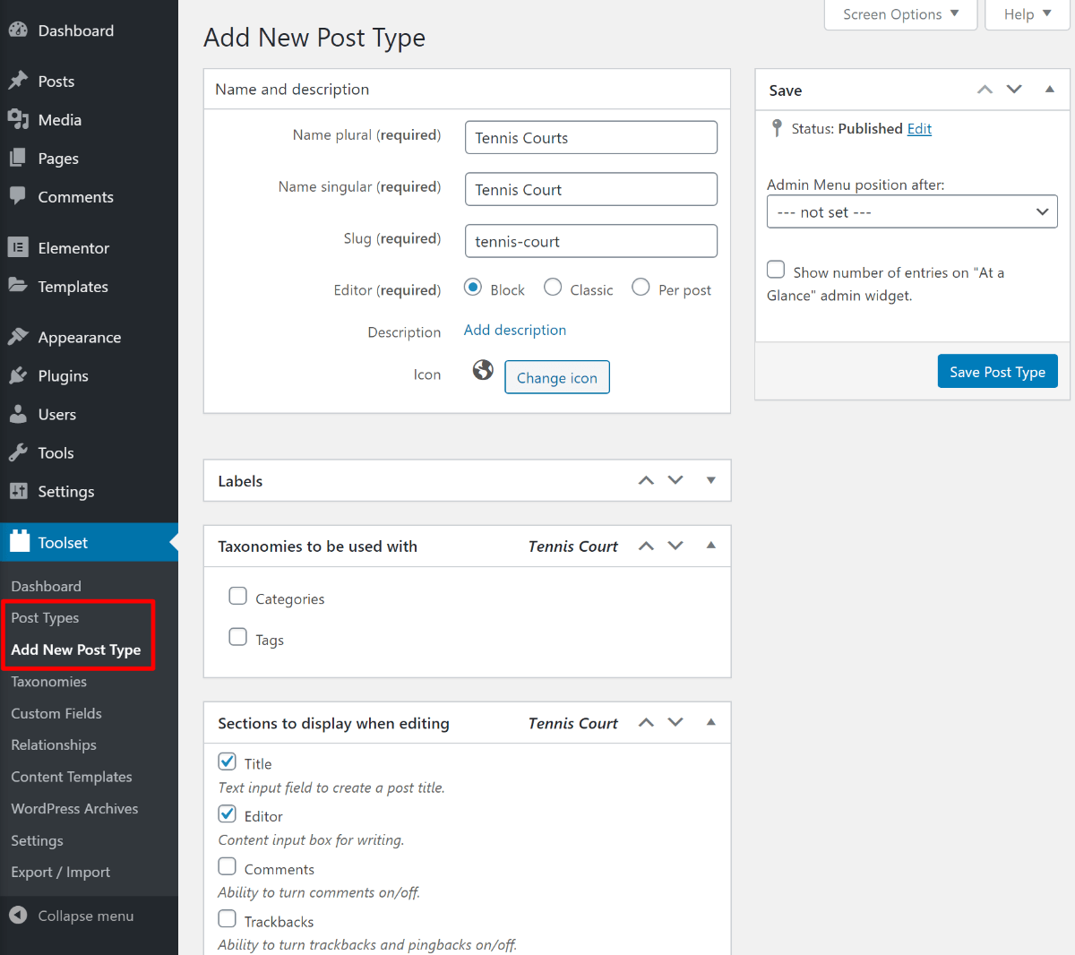Click the Elementor icon in sidebar

point(18,248)
